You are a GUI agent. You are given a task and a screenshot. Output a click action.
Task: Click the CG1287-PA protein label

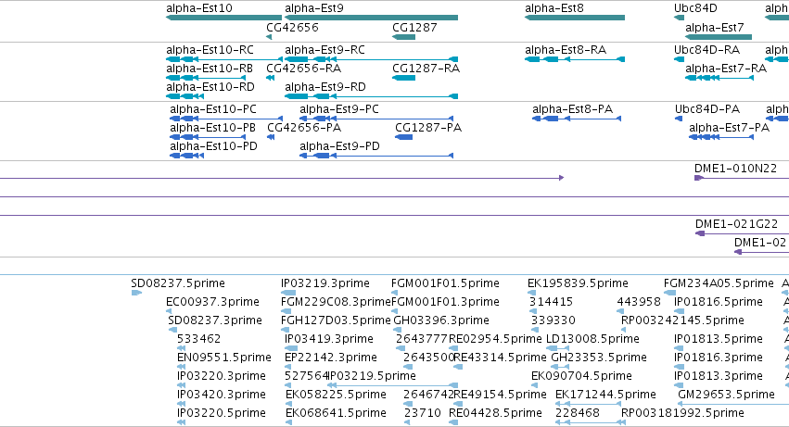pos(428,128)
